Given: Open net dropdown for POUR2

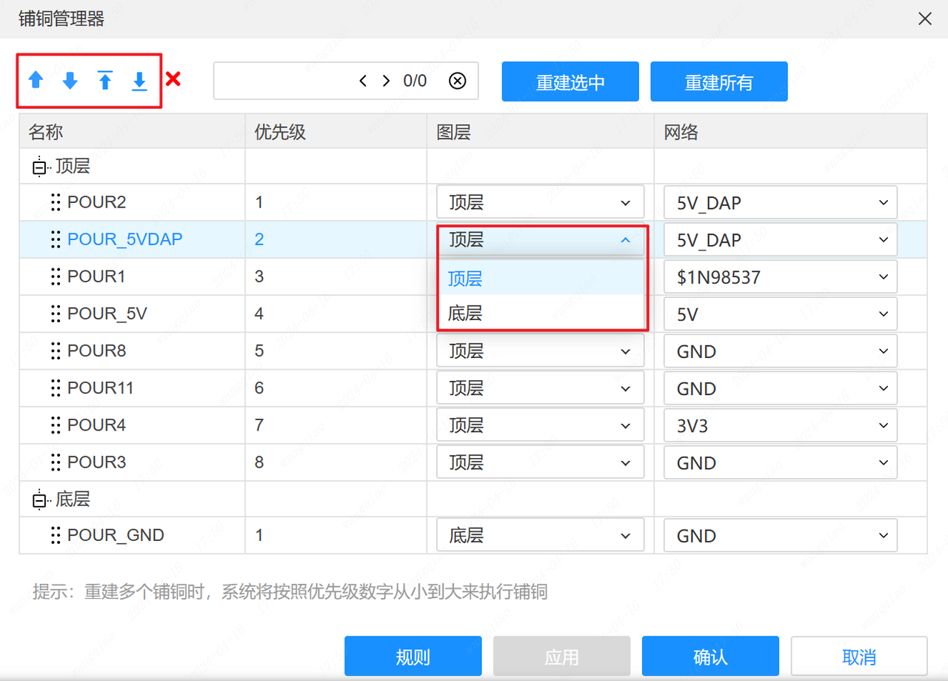Looking at the screenshot, I should [781, 202].
